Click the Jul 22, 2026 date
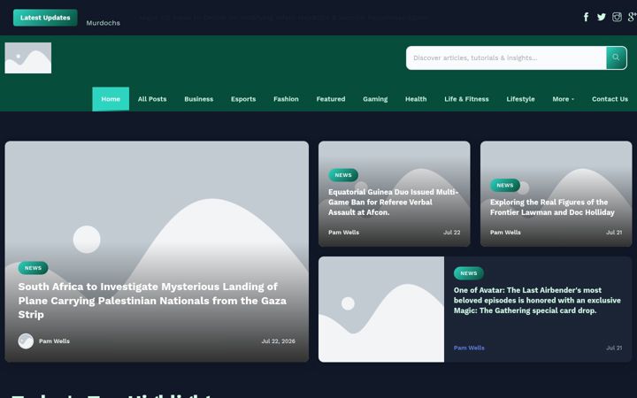 coord(279,341)
